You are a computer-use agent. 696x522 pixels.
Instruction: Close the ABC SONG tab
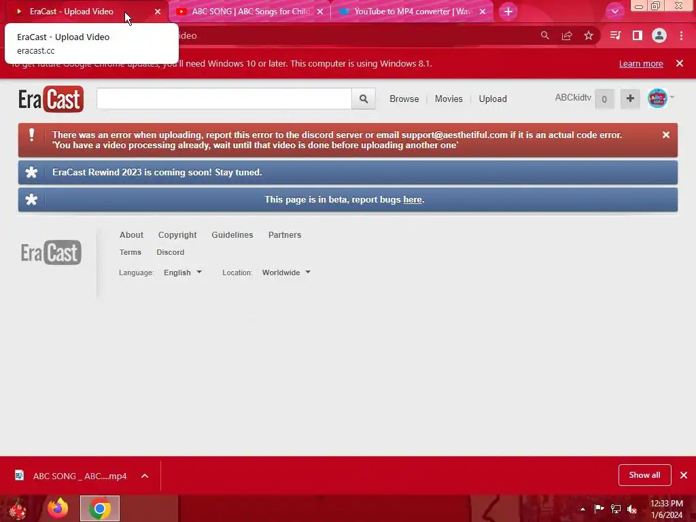click(320, 12)
